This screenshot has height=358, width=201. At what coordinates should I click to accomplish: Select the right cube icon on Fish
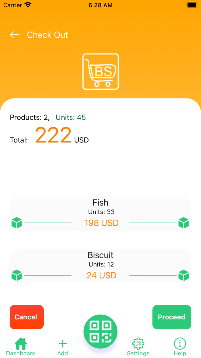click(183, 222)
